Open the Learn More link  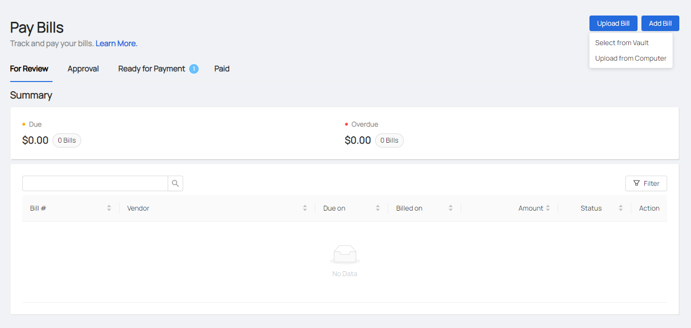pyautogui.click(x=116, y=44)
